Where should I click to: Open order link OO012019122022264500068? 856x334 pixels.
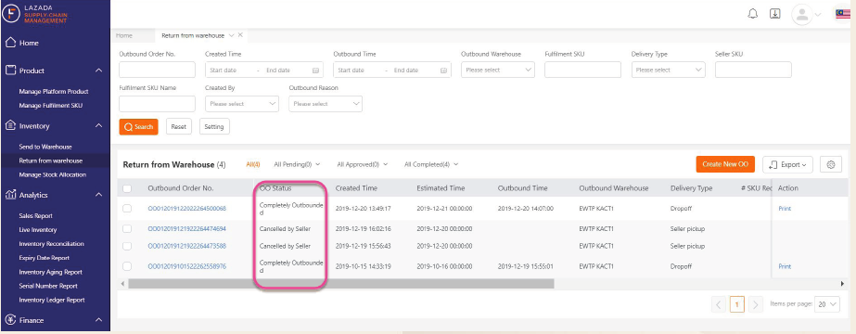pos(186,209)
